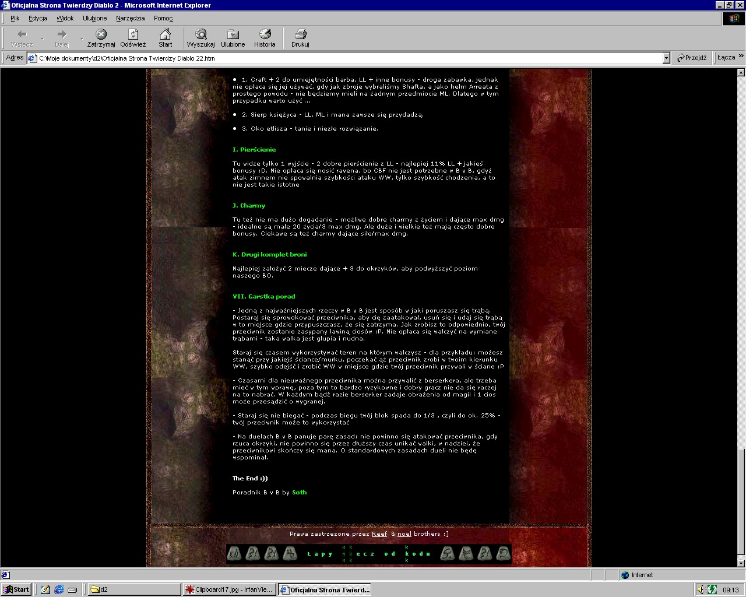The width and height of the screenshot is (746, 597).
Task: Click the Przejdź go button
Action: tap(692, 58)
